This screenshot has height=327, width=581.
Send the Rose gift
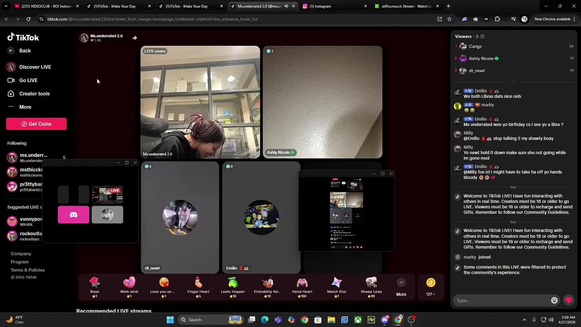click(x=94, y=287)
